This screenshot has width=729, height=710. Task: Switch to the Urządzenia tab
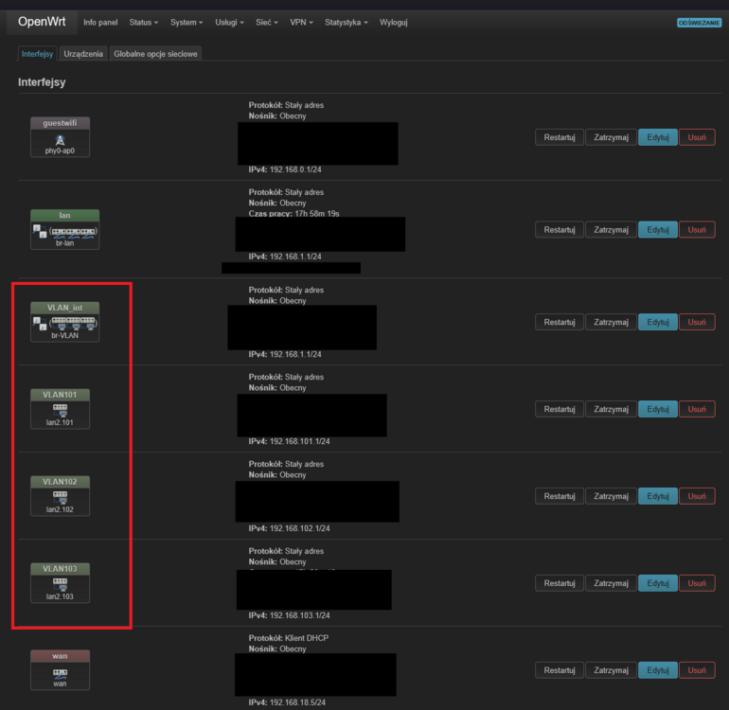pos(83,54)
